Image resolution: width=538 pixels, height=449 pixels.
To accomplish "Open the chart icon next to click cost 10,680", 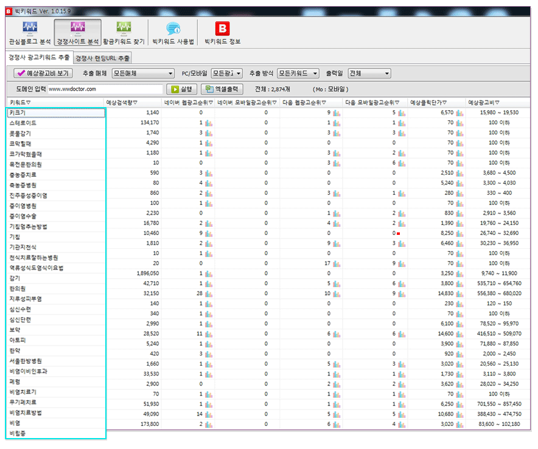I will click(x=459, y=414).
